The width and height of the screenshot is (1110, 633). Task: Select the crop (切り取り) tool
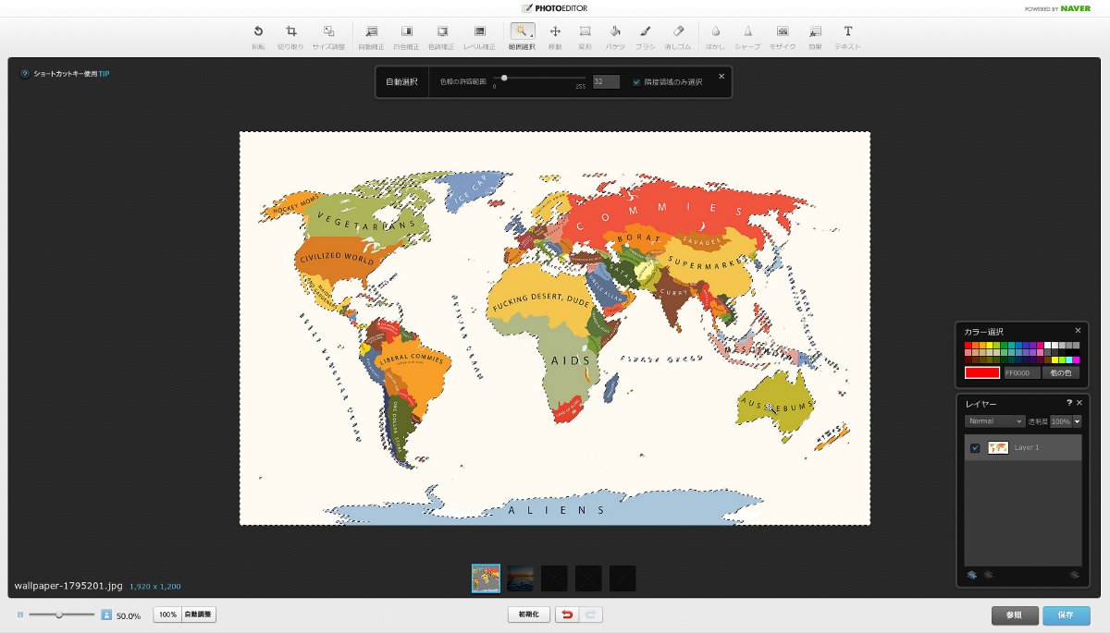290,36
